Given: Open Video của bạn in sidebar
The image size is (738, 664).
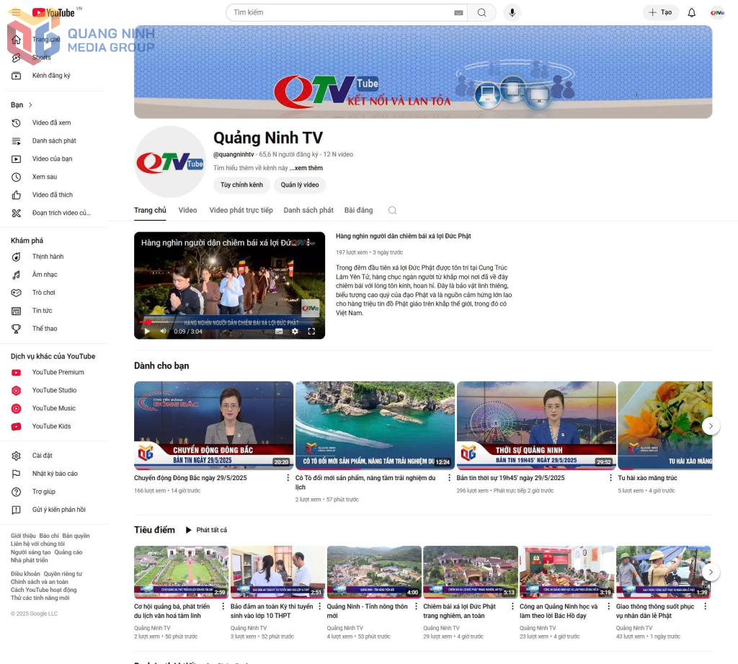Looking at the screenshot, I should [x=52, y=159].
